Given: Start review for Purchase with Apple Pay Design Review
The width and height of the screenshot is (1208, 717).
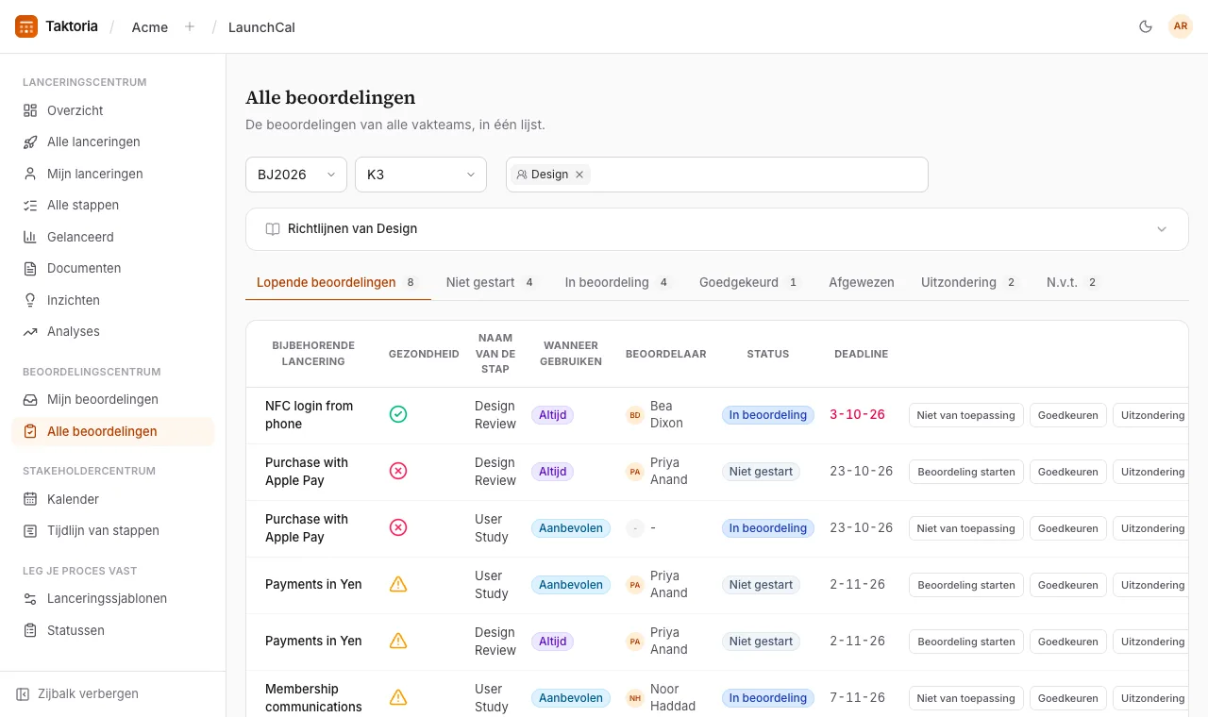Looking at the screenshot, I should [966, 472].
